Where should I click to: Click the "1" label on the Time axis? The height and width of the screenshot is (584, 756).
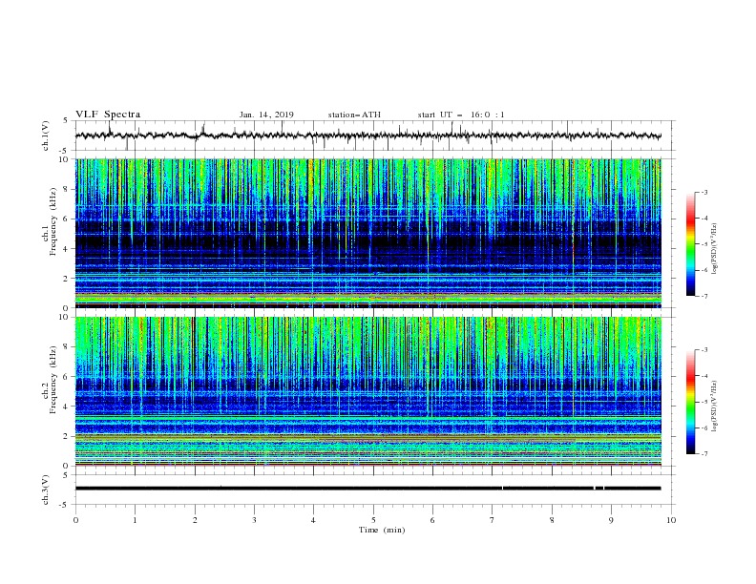[x=135, y=520]
